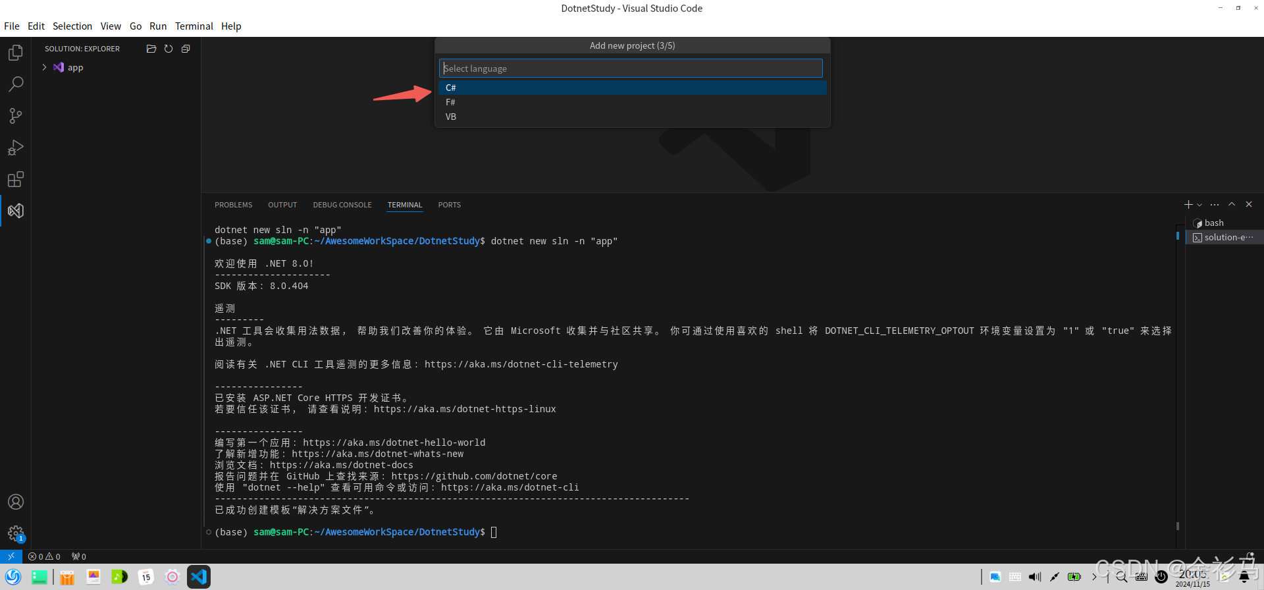The width and height of the screenshot is (1264, 590).
Task: Open the dotnet-whats-new link
Action: (x=378, y=454)
